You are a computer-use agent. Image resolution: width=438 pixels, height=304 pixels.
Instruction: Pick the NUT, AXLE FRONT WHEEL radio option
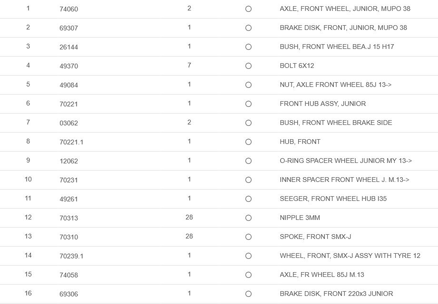coord(248,85)
